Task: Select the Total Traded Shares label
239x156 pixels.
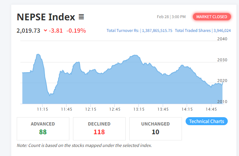Action: pyautogui.click(x=193, y=30)
